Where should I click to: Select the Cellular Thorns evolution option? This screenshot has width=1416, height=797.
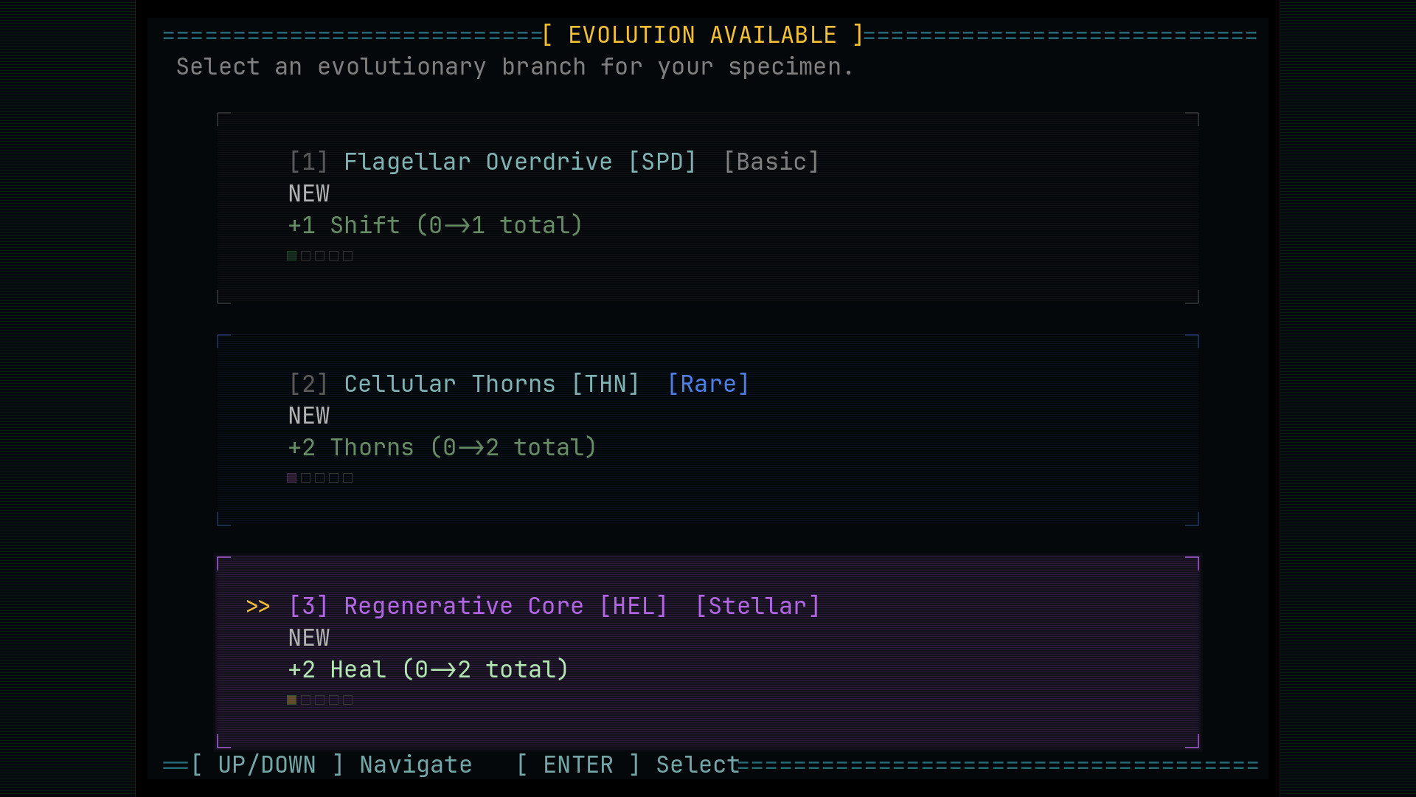point(450,383)
